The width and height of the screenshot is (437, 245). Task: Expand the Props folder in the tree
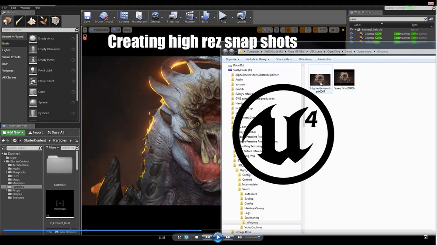pos(7,190)
